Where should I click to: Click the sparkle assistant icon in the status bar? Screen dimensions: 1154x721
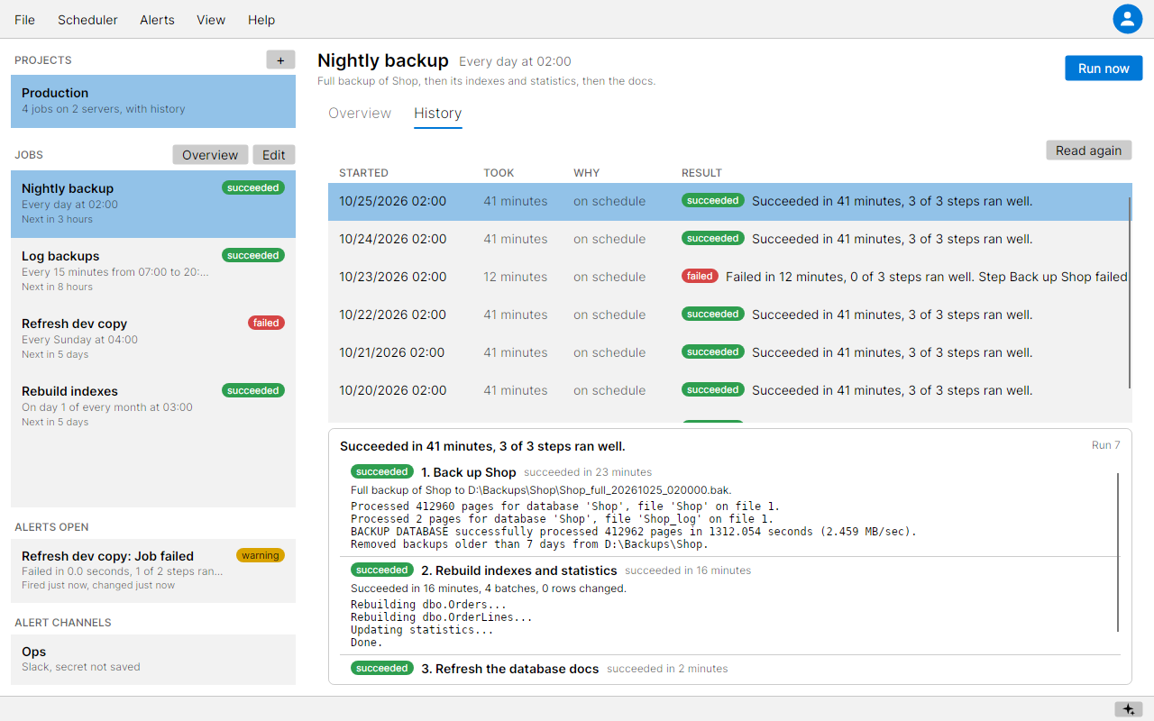coord(1129,709)
